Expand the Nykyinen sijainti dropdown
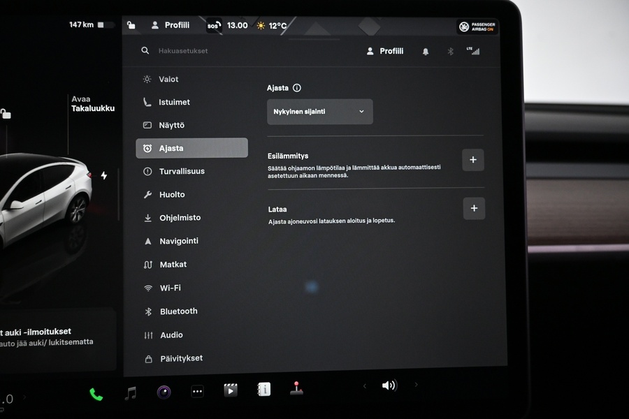 tap(319, 112)
